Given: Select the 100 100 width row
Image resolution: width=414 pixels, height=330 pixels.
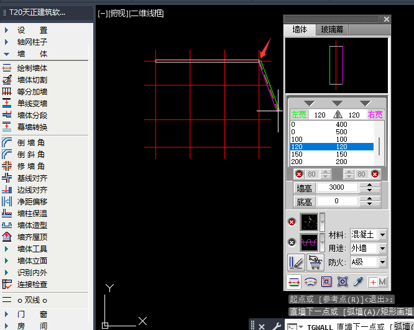Looking at the screenshot, I should click(332, 139).
